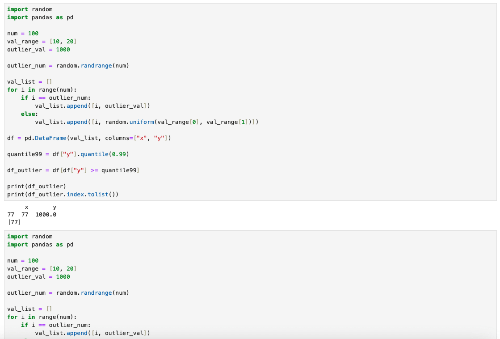
Task: Click the quantile(0.99) line
Action: (x=71, y=154)
